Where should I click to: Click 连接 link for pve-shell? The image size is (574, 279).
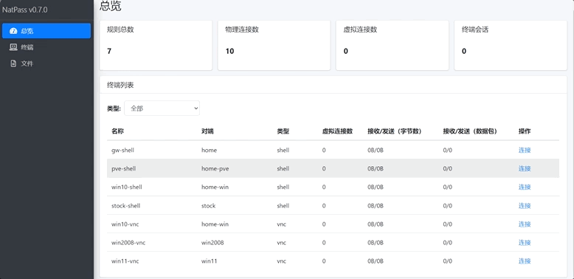point(525,168)
